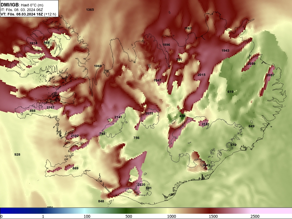
Task: Click the 1161 value label
Action: (188, 28)
